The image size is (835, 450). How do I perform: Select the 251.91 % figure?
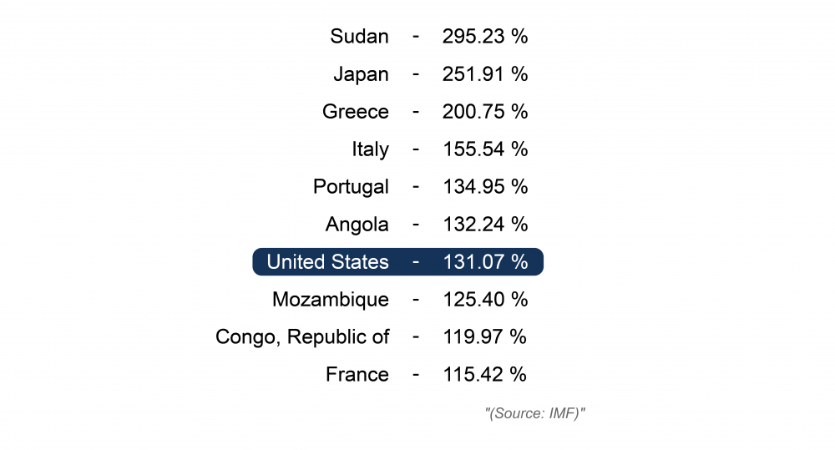(x=485, y=74)
